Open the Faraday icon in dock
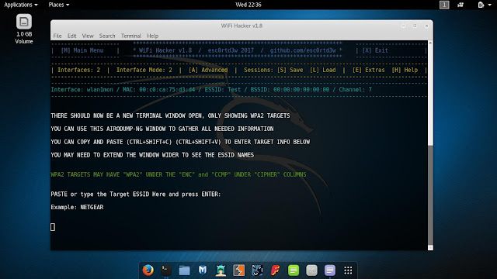 click(275, 270)
